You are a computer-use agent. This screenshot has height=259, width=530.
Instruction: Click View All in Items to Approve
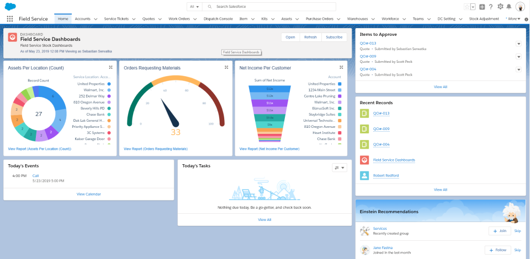pos(441,87)
